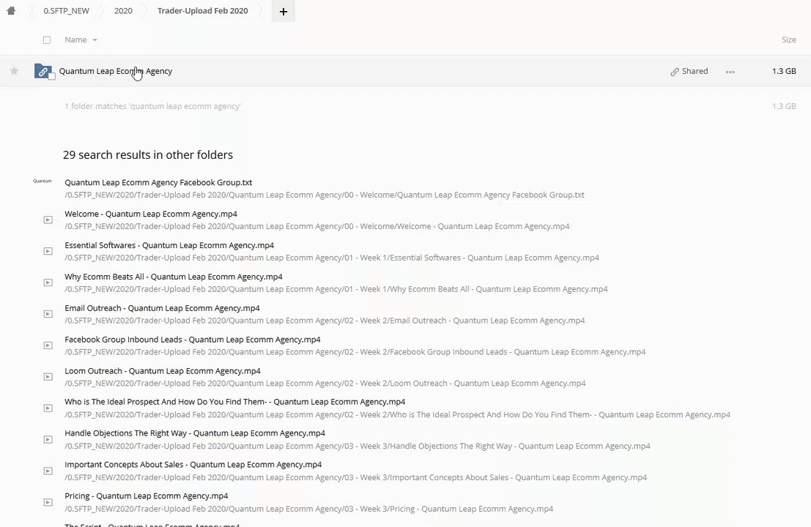Click video icon beside Essential Softwares video
811x527 pixels.
tap(48, 251)
